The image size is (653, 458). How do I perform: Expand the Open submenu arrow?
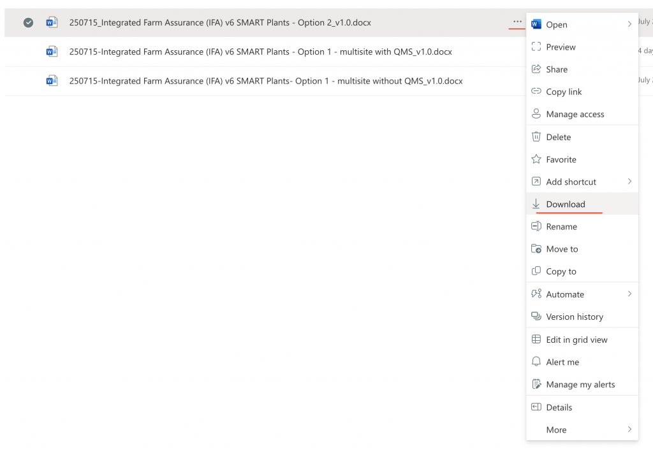(x=629, y=24)
